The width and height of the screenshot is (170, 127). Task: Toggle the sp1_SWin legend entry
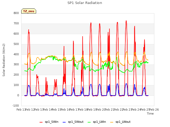49,122
